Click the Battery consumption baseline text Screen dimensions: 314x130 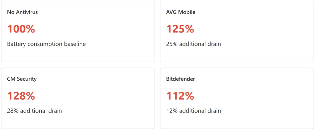[x=46, y=44]
